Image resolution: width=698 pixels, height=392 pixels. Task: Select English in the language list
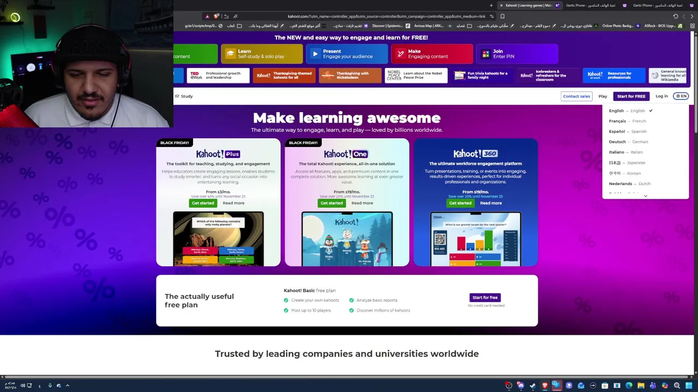[x=646, y=111]
